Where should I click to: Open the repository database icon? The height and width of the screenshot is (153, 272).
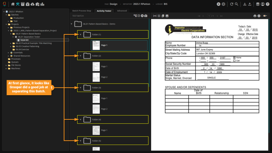point(258,4)
